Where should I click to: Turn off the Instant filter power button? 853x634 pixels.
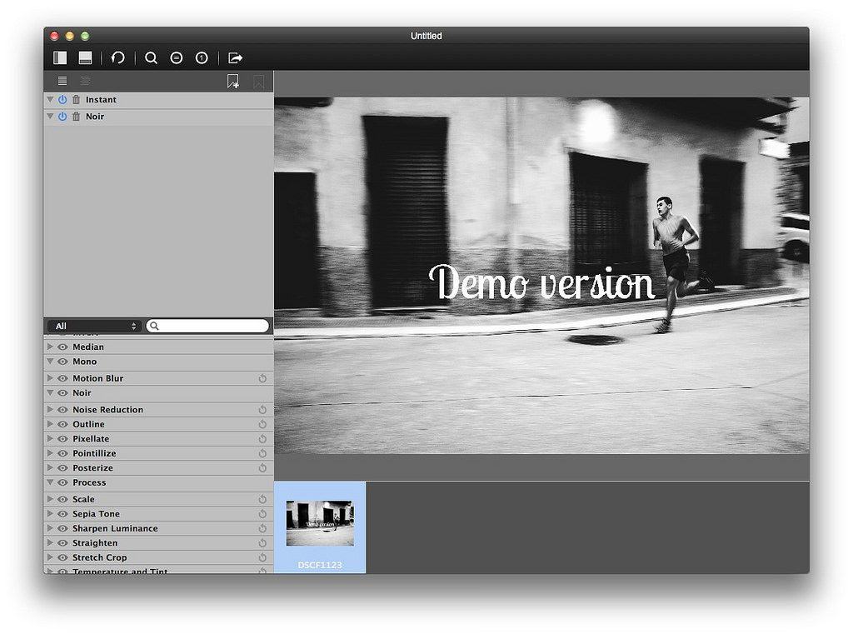[x=62, y=100]
